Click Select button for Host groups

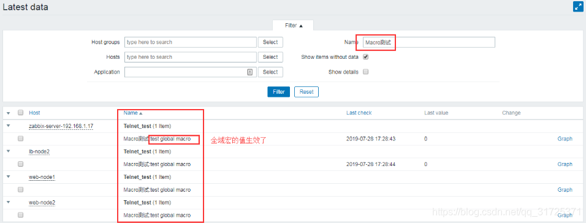270,42
